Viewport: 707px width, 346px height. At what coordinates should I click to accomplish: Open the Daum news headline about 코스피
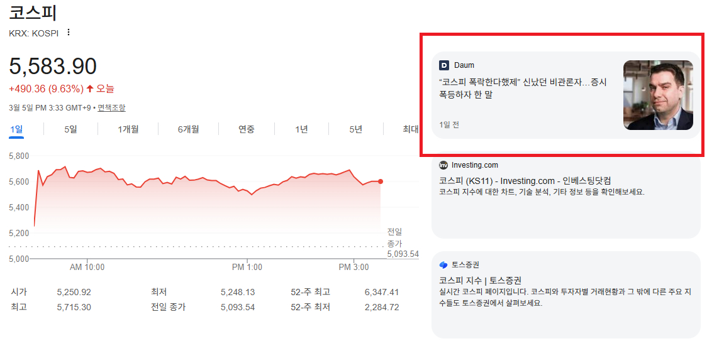pos(522,88)
